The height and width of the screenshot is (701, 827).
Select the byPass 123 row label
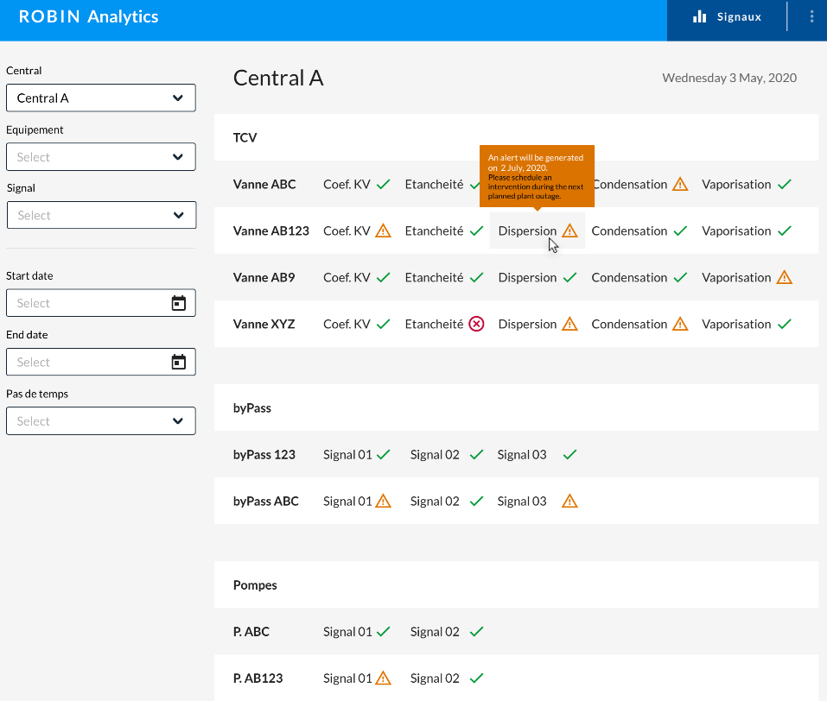[x=264, y=455]
